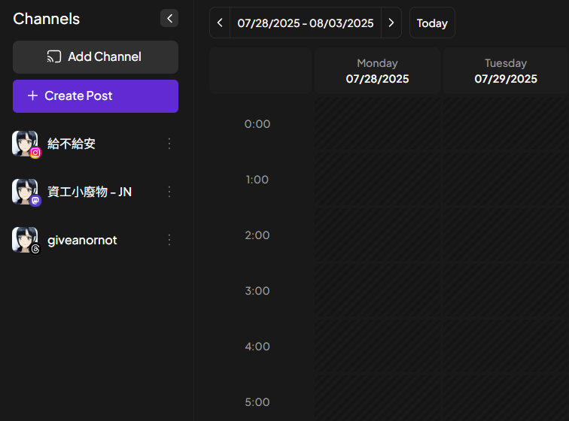Open options menu for 資工小廢物 – JN channel
Image resolution: width=569 pixels, height=421 pixels.
tap(169, 192)
